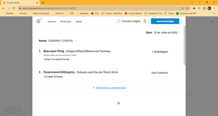Open the Arquivo menu

click(x=52, y=21)
